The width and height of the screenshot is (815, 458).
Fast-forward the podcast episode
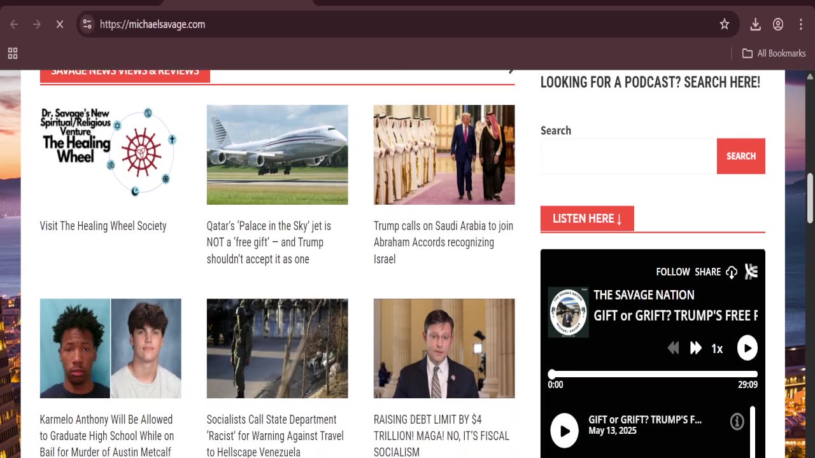click(x=696, y=348)
